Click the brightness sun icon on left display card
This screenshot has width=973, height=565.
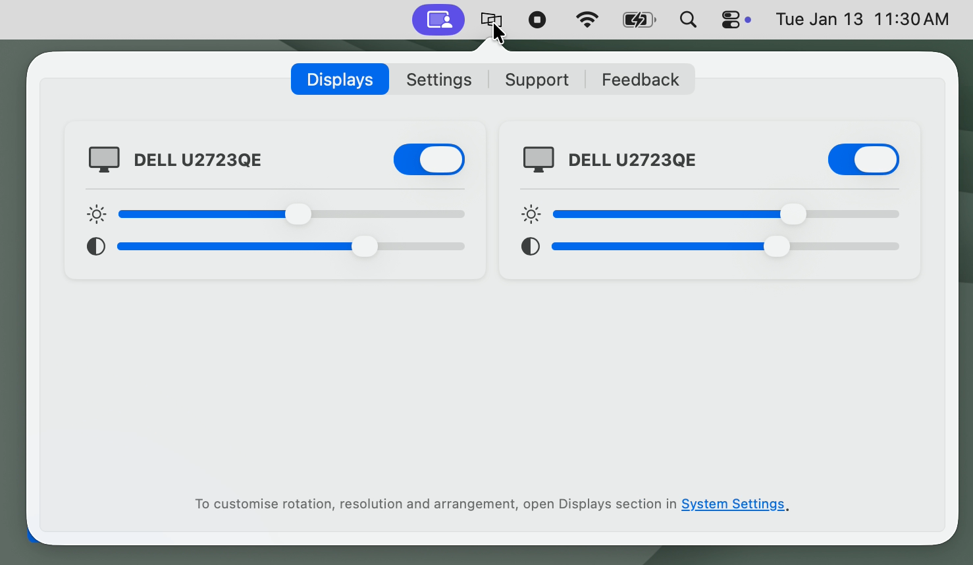click(x=96, y=214)
